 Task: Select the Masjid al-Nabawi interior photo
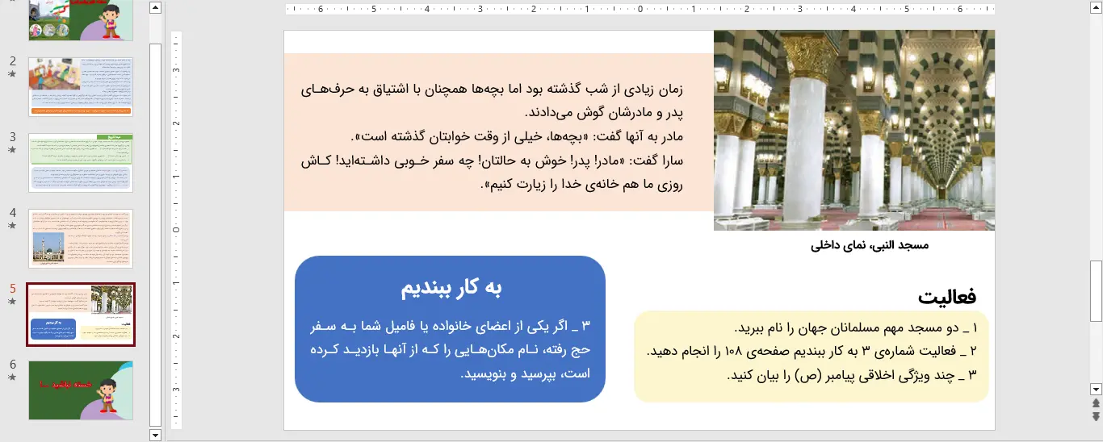point(853,131)
